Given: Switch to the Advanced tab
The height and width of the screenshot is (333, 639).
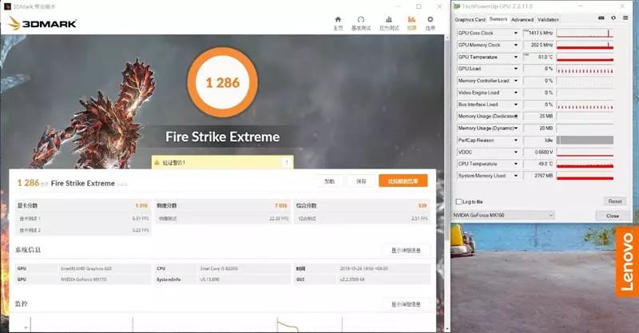Looking at the screenshot, I should (x=522, y=19).
